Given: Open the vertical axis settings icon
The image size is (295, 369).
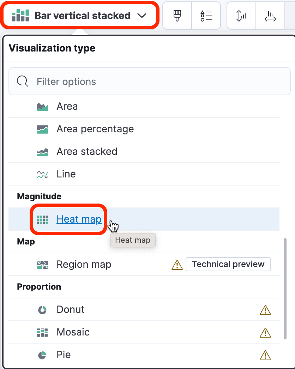Looking at the screenshot, I should click(241, 16).
